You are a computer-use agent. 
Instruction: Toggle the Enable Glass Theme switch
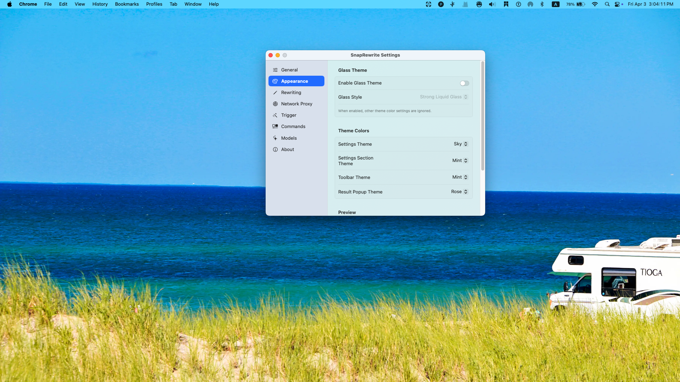464,83
